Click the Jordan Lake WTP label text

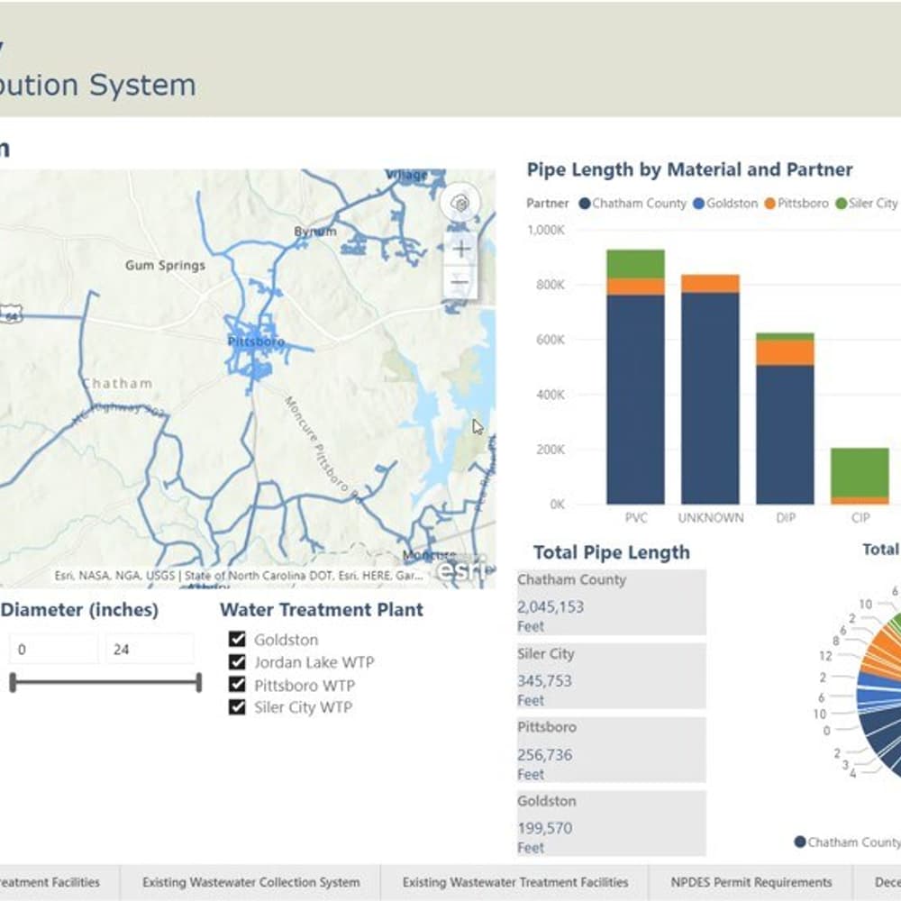(314, 662)
